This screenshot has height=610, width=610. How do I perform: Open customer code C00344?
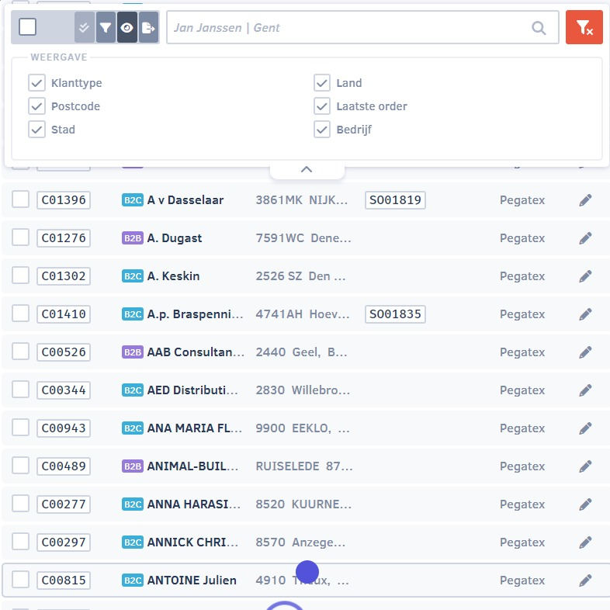(64, 390)
